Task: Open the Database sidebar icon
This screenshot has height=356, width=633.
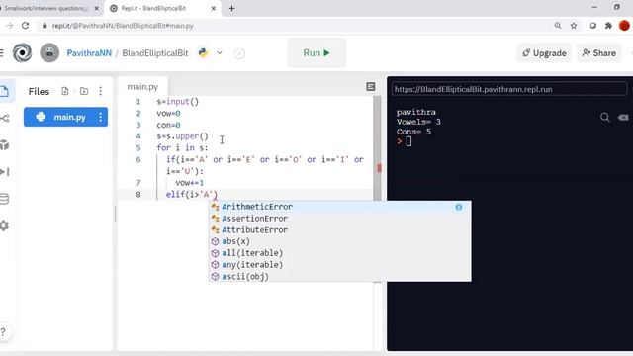Action: coord(5,199)
